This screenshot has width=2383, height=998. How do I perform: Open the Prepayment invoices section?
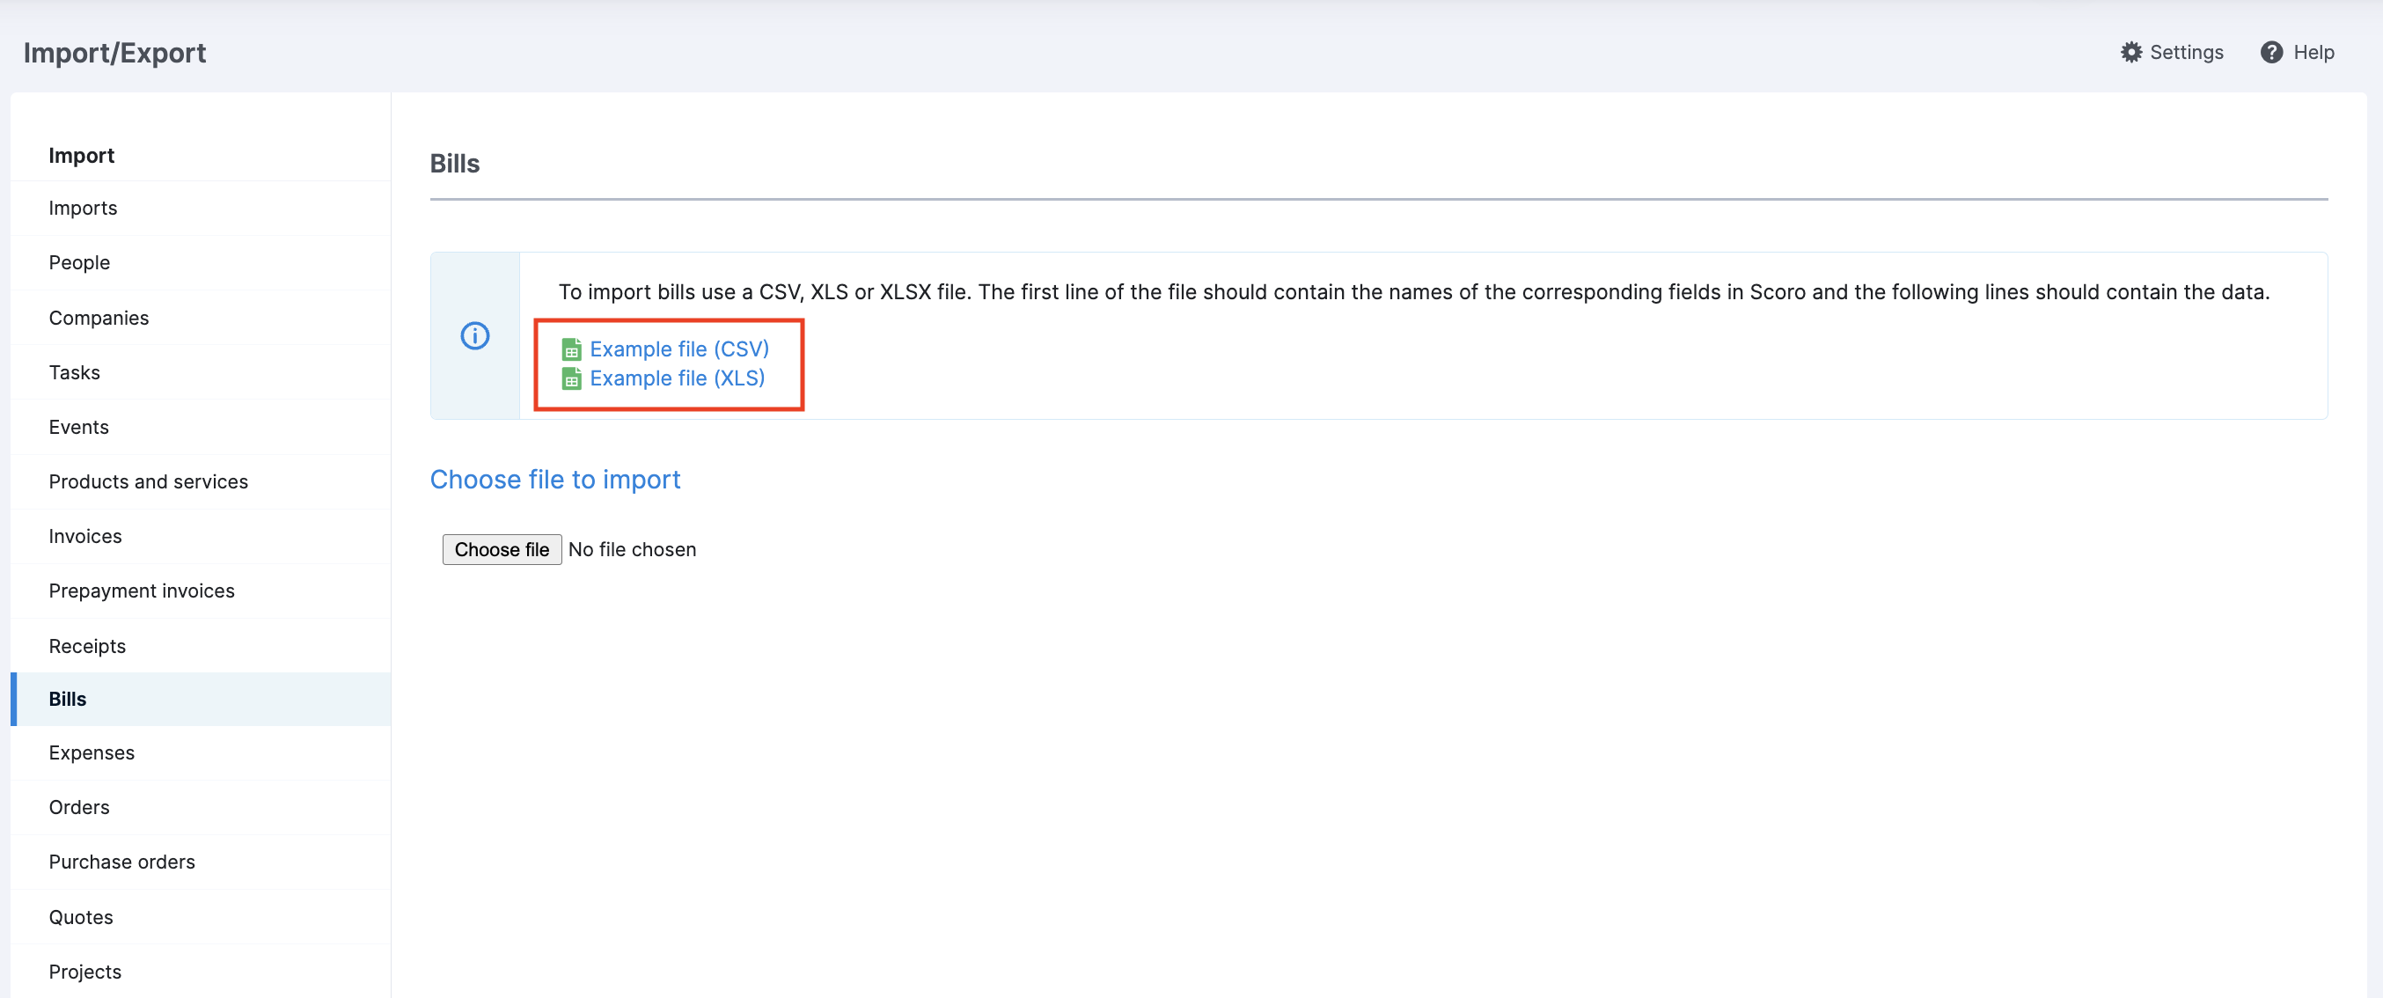(142, 591)
